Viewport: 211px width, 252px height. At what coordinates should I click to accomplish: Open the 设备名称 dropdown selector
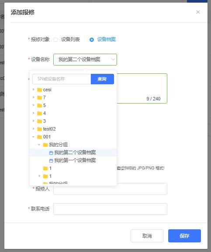tap(85, 60)
